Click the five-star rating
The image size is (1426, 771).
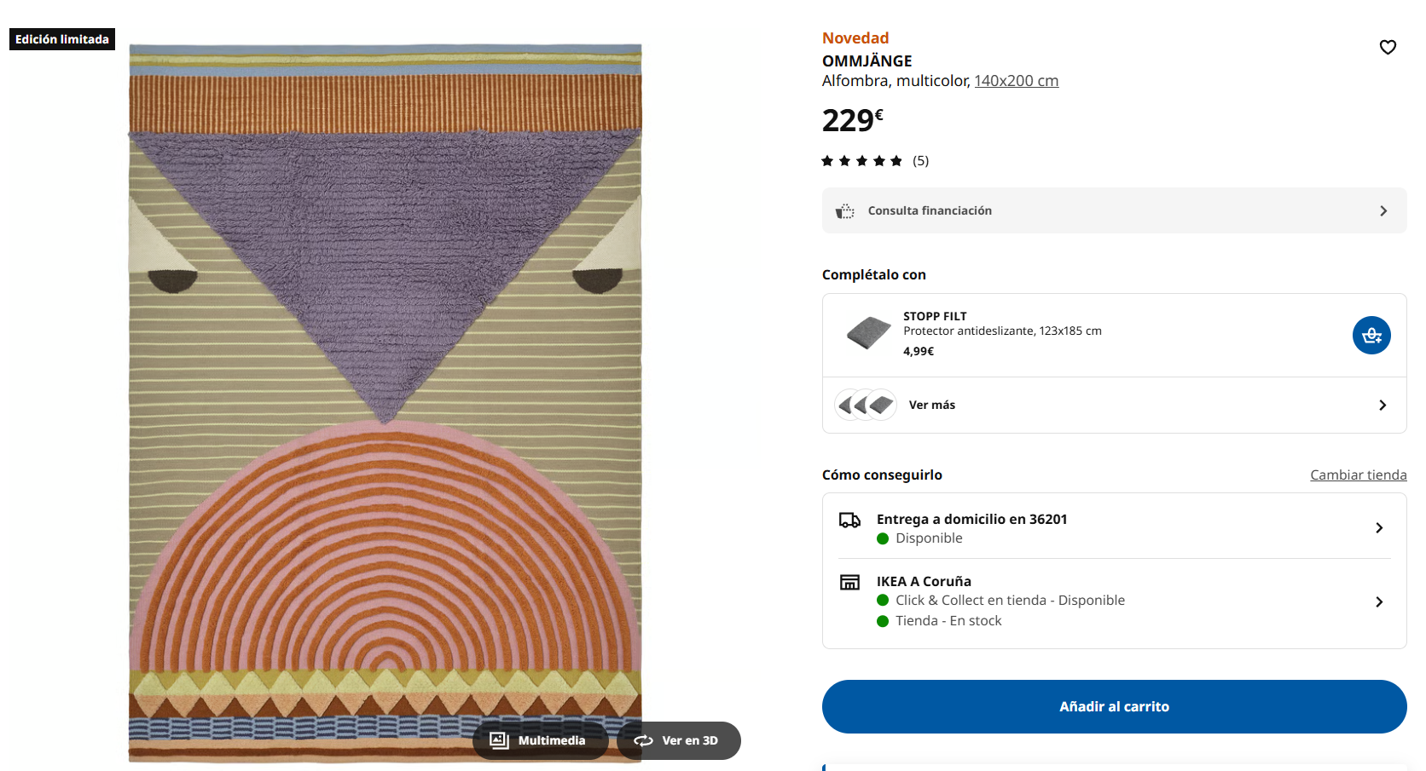(x=861, y=161)
